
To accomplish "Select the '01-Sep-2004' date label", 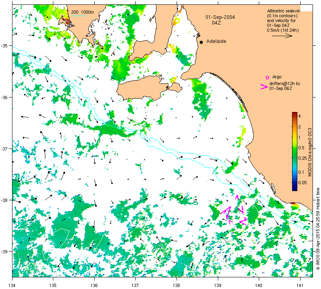I will coord(220,17).
